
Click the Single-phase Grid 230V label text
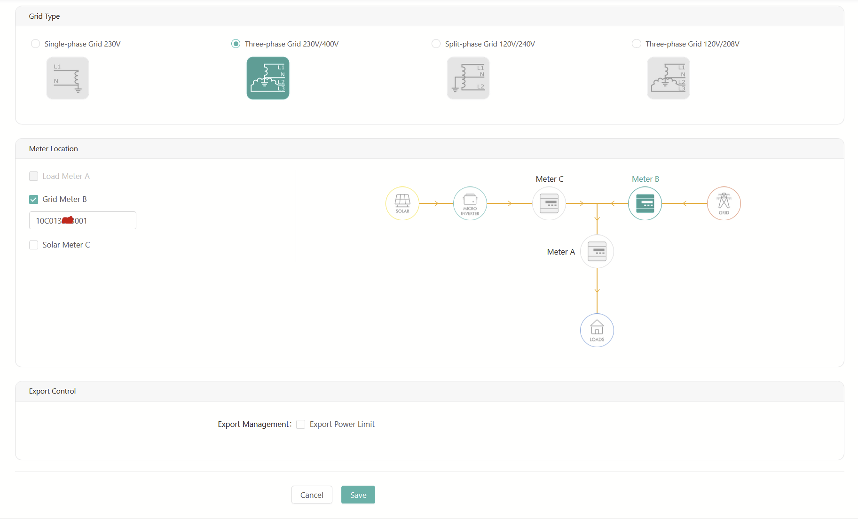[x=82, y=44]
